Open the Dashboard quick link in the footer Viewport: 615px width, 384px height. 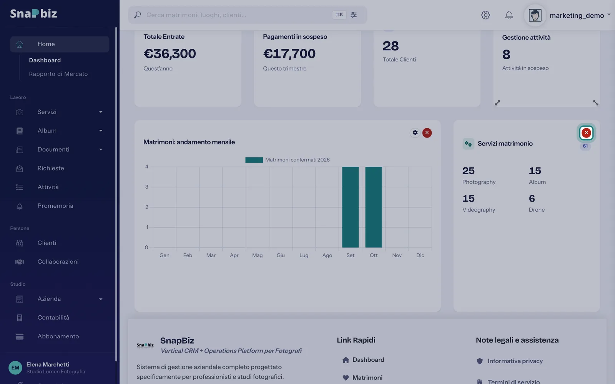(x=363, y=360)
